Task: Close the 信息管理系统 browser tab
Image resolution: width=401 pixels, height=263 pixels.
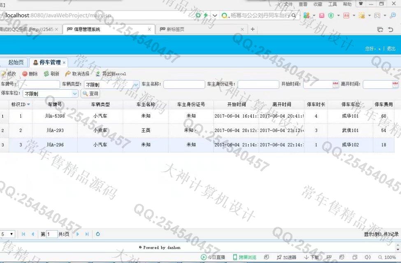Action: click(149, 30)
